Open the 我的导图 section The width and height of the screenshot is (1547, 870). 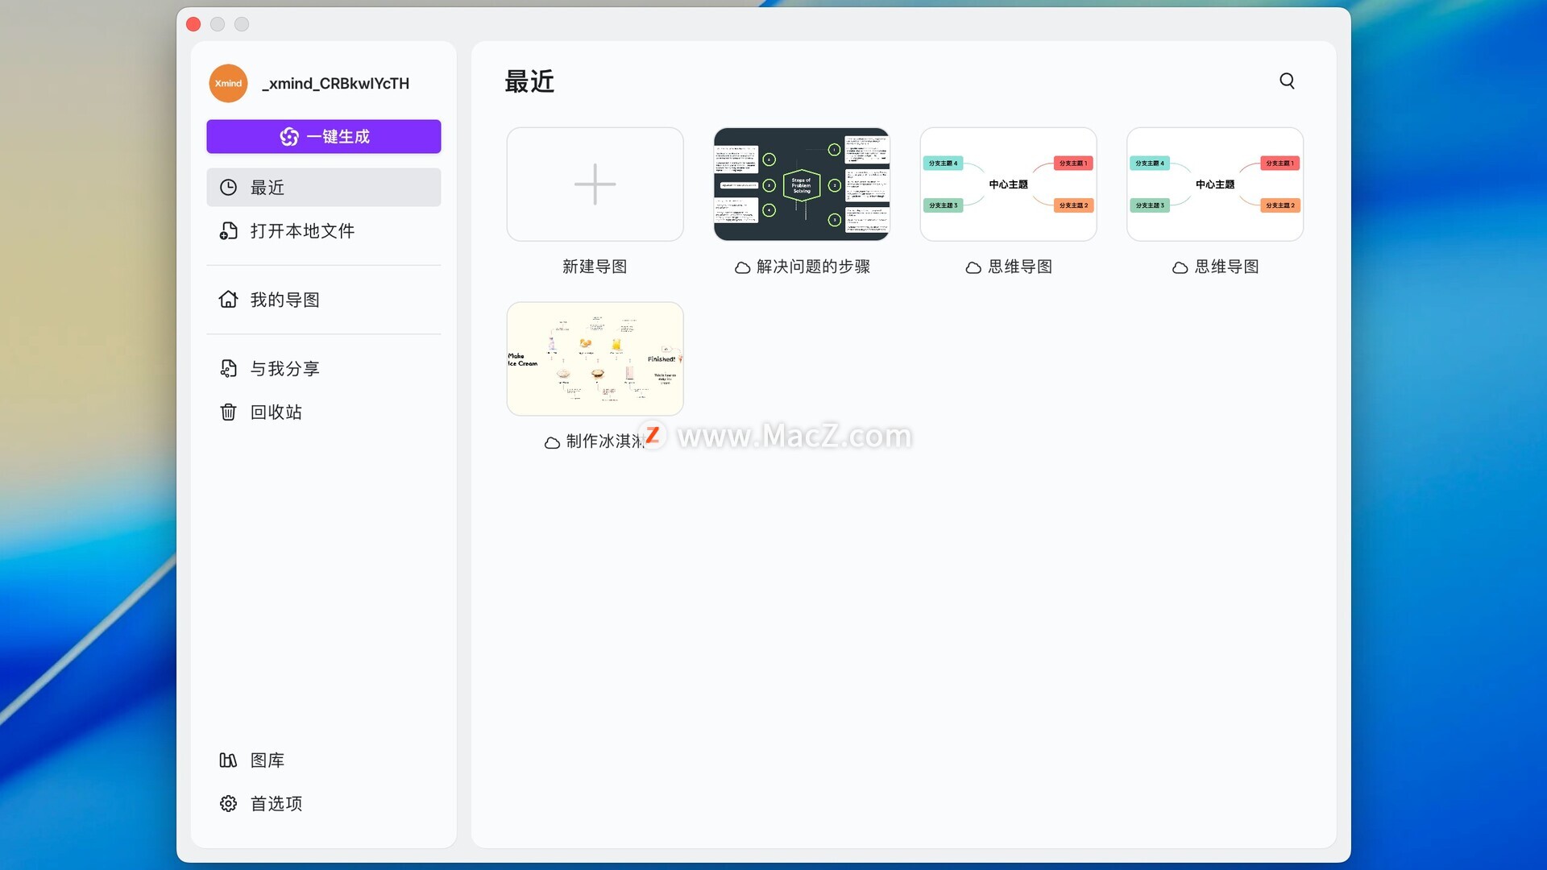284,300
